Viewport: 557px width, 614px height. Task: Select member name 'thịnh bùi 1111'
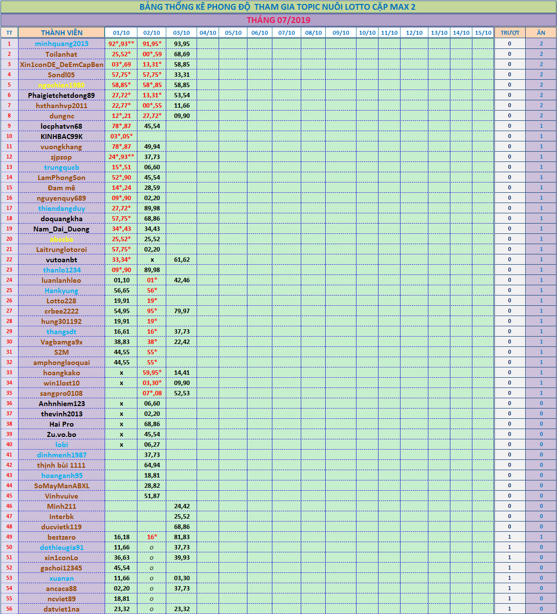tap(62, 465)
